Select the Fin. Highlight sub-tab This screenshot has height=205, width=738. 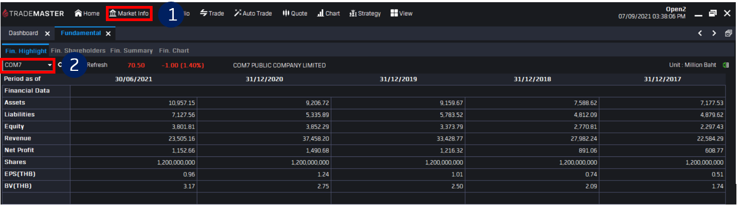(26, 51)
